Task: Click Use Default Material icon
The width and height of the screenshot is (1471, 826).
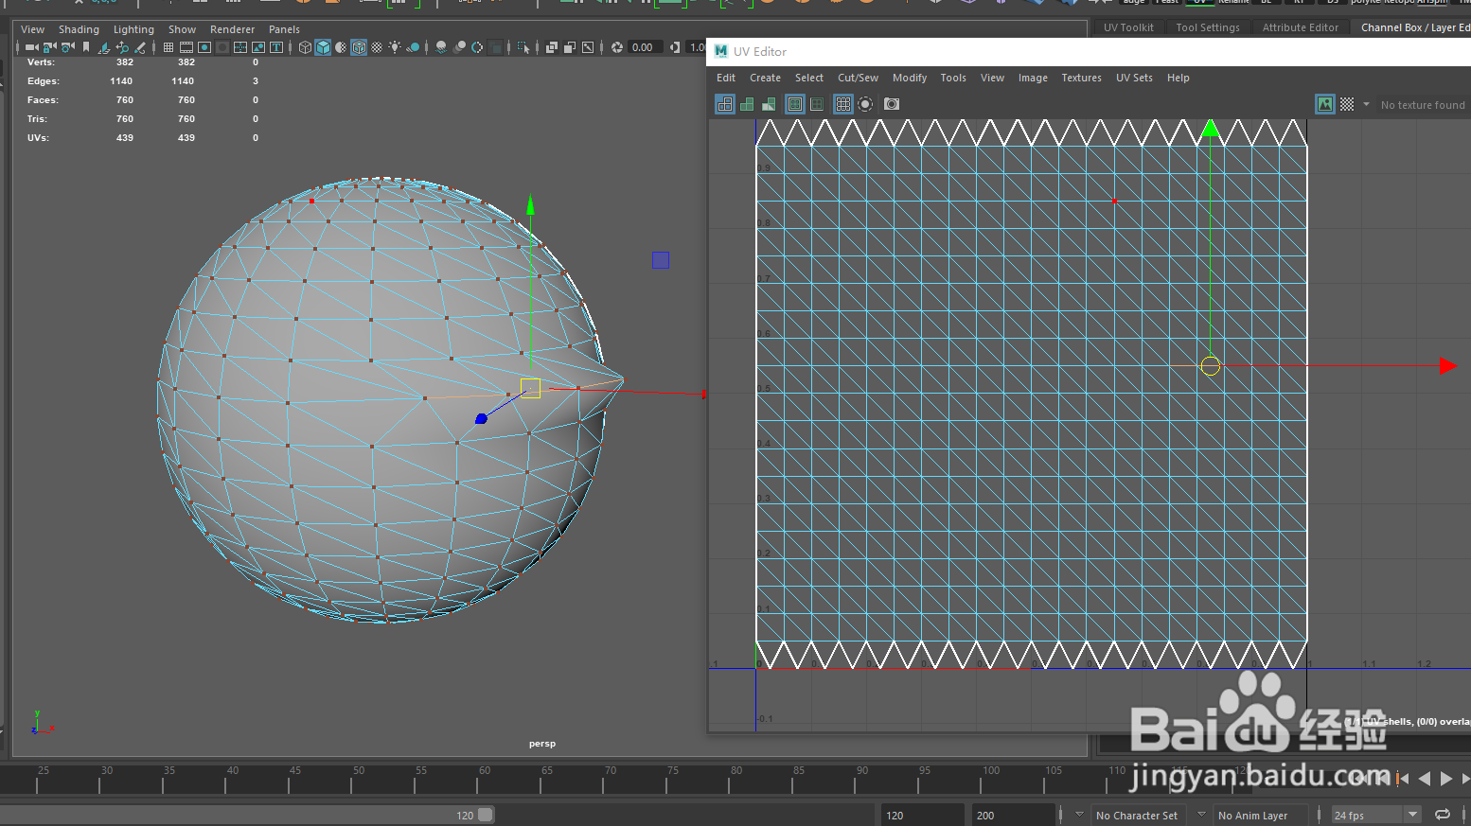Action: [341, 47]
